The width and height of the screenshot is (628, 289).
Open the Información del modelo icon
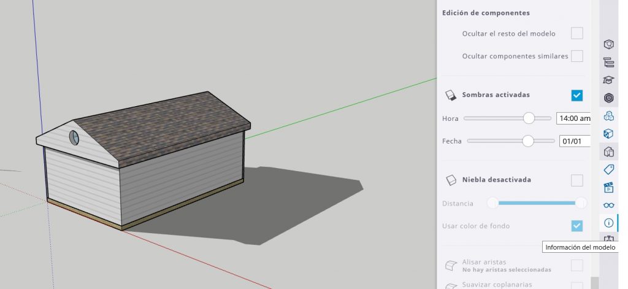pyautogui.click(x=608, y=223)
